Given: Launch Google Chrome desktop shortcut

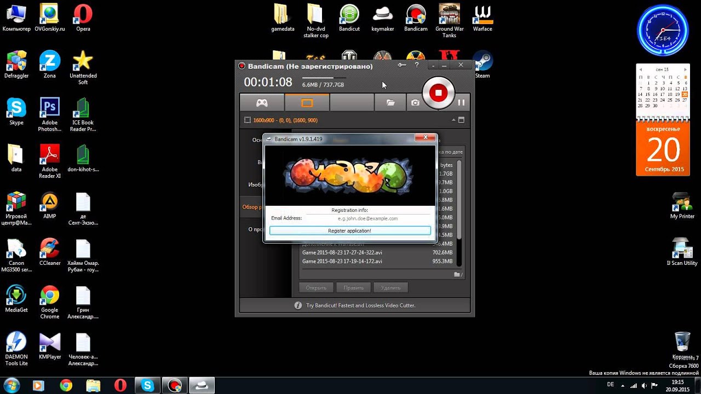Looking at the screenshot, I should [x=49, y=302].
